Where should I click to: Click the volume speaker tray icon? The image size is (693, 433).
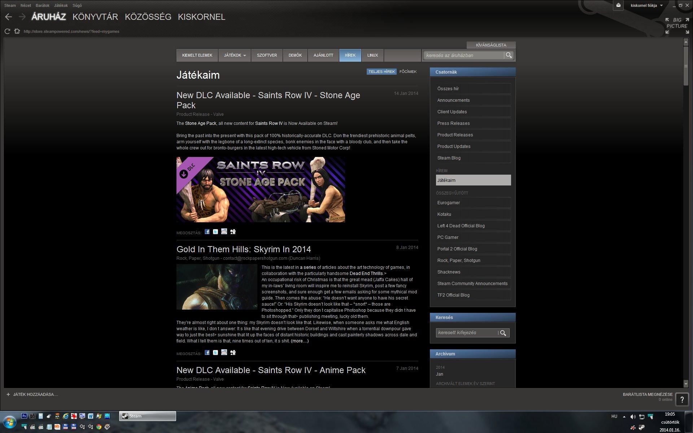633,417
